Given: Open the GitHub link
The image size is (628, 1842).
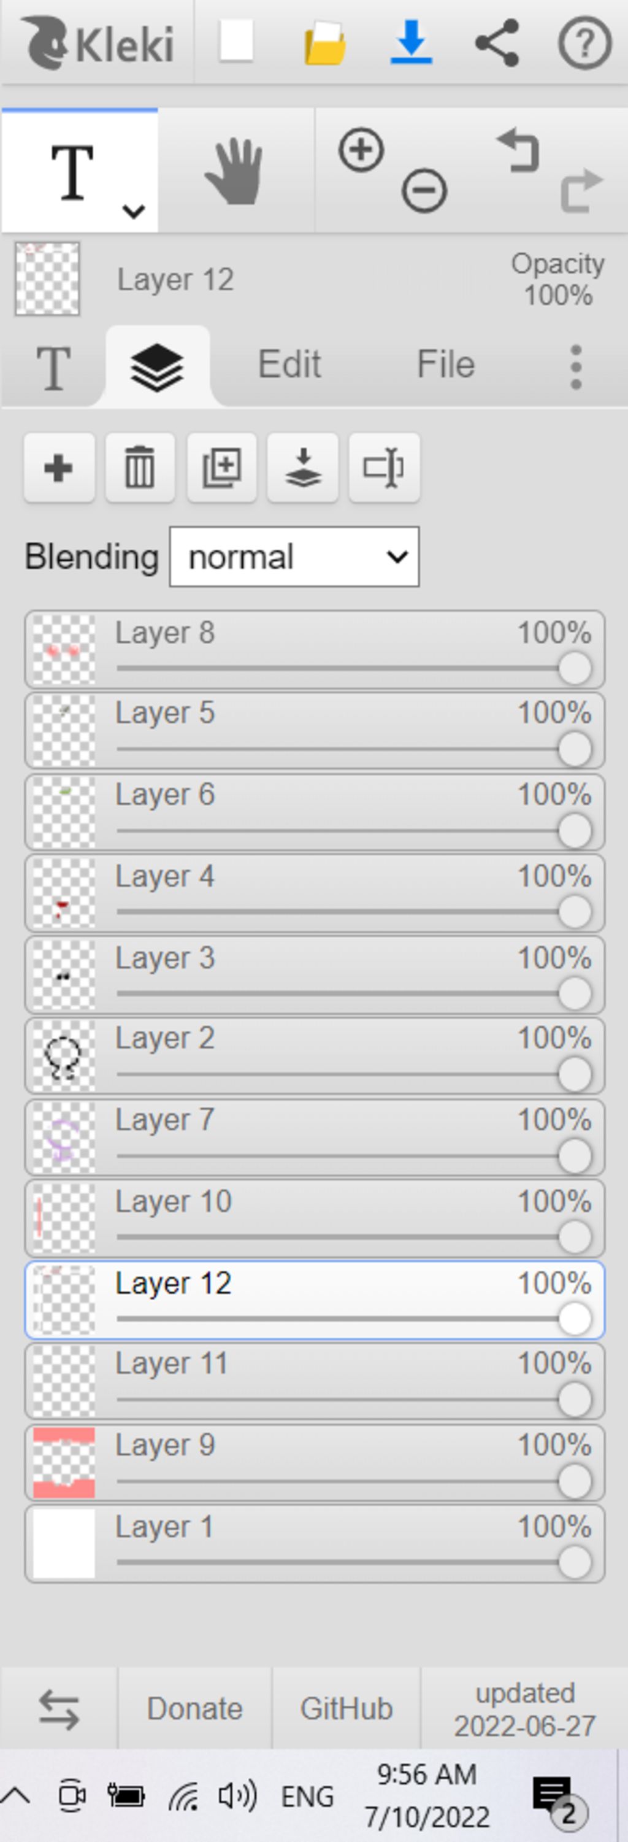Looking at the screenshot, I should (347, 1708).
